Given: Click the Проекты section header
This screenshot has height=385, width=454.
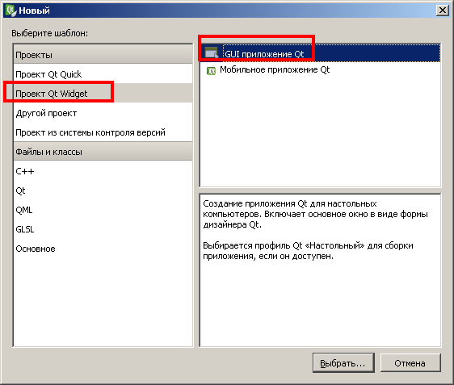Looking at the screenshot, I should 103,55.
